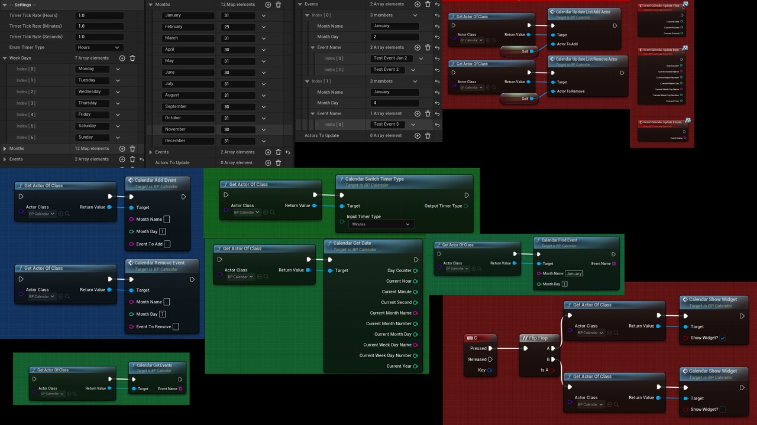Expand chevron beside Monday entry
757x425 pixels.
pos(118,69)
